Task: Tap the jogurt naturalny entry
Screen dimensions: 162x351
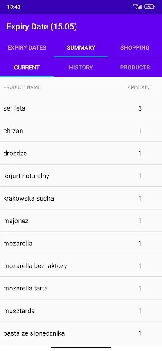Action: [81, 176]
